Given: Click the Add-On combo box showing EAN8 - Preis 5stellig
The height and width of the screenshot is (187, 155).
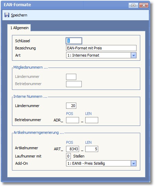Looking at the screenshot, I should (x=101, y=163).
